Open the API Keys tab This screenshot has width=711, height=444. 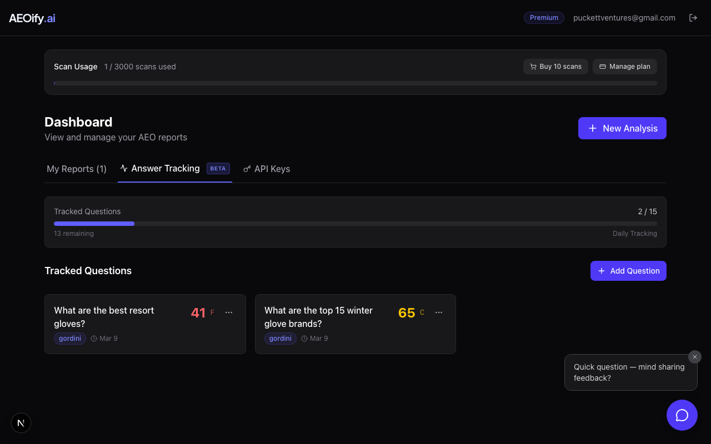point(267,169)
